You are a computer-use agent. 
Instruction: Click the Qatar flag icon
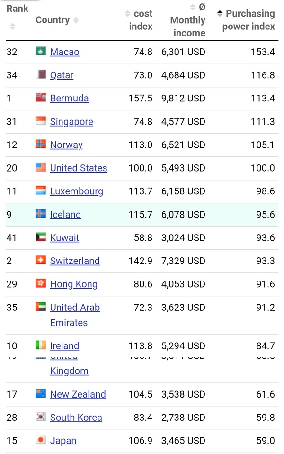[41, 74]
